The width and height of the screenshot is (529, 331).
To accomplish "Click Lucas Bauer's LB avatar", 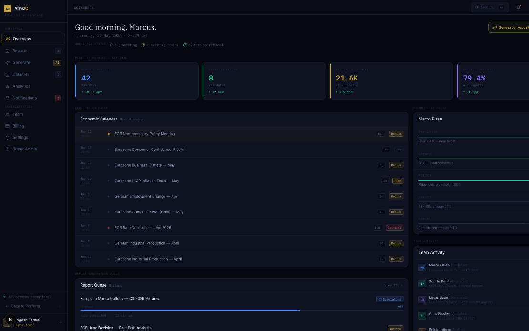I will [x=422, y=300].
